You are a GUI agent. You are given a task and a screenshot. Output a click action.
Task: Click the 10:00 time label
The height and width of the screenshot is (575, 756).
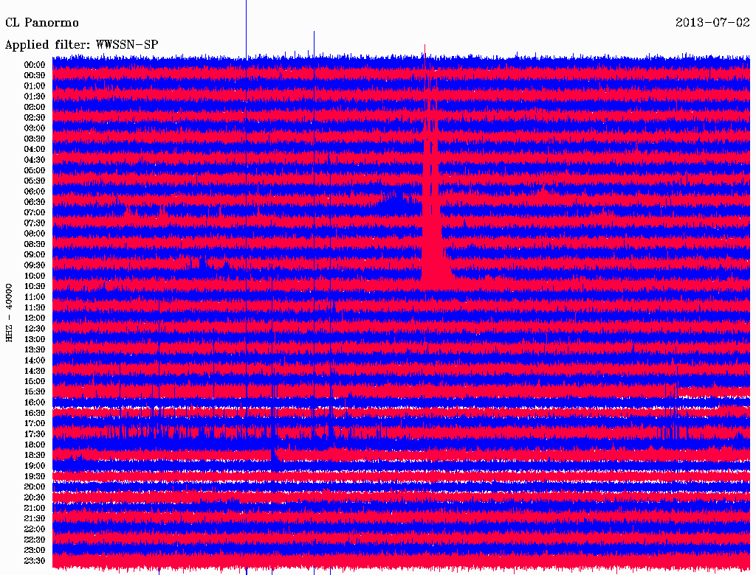click(34, 276)
